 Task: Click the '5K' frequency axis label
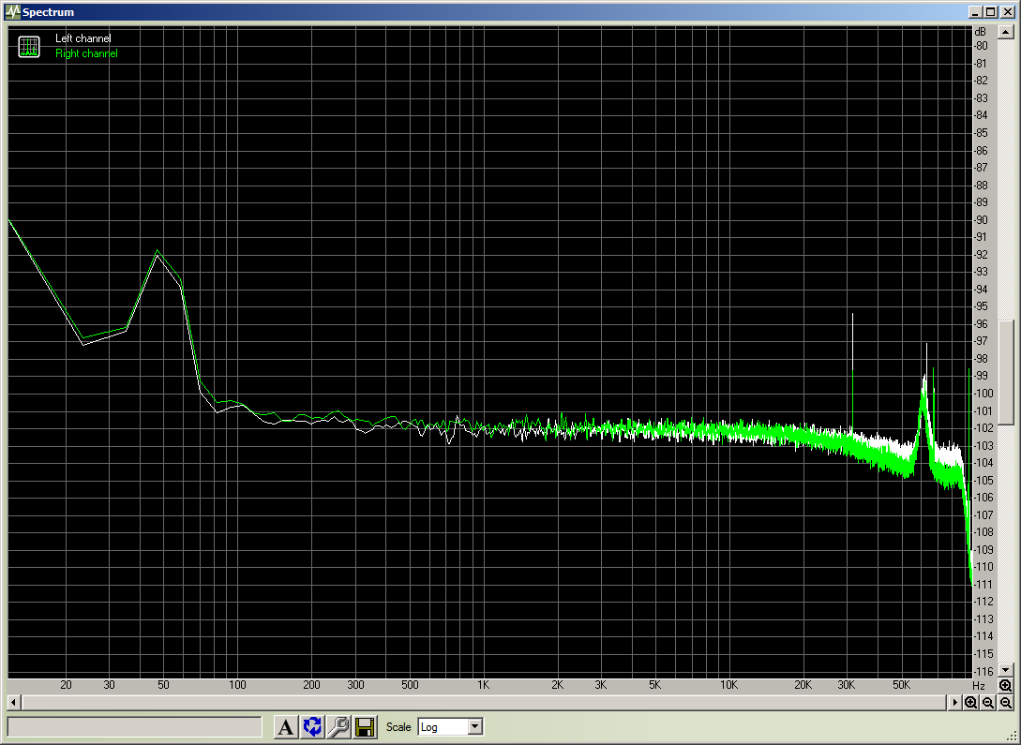coord(655,685)
